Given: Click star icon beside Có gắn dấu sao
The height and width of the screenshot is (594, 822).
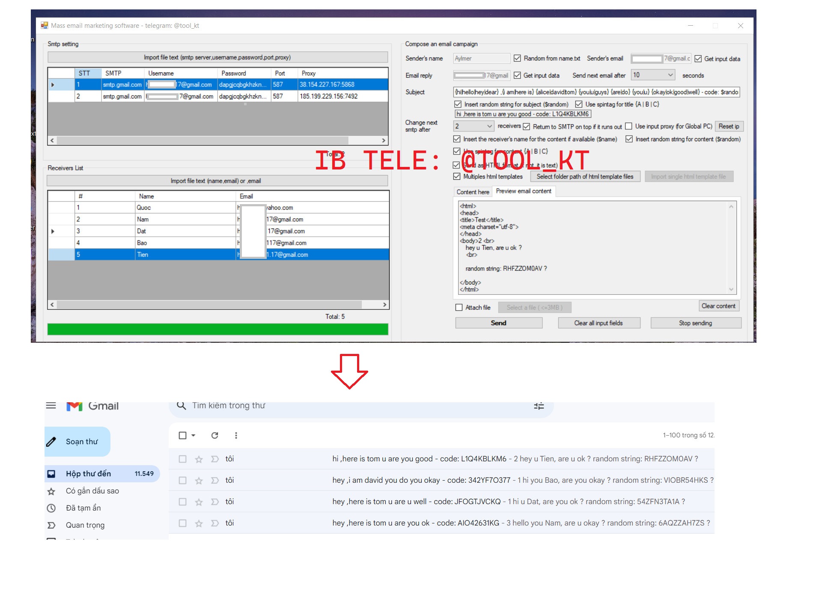Looking at the screenshot, I should coord(51,491).
